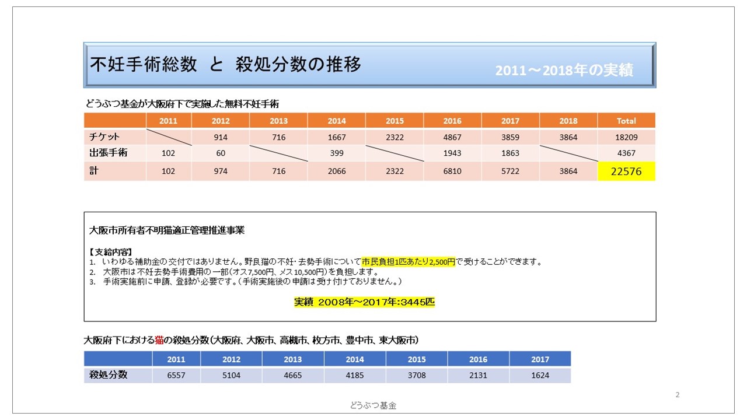Click the 4367 出張手術 total cell
747x420 pixels.
click(x=626, y=153)
